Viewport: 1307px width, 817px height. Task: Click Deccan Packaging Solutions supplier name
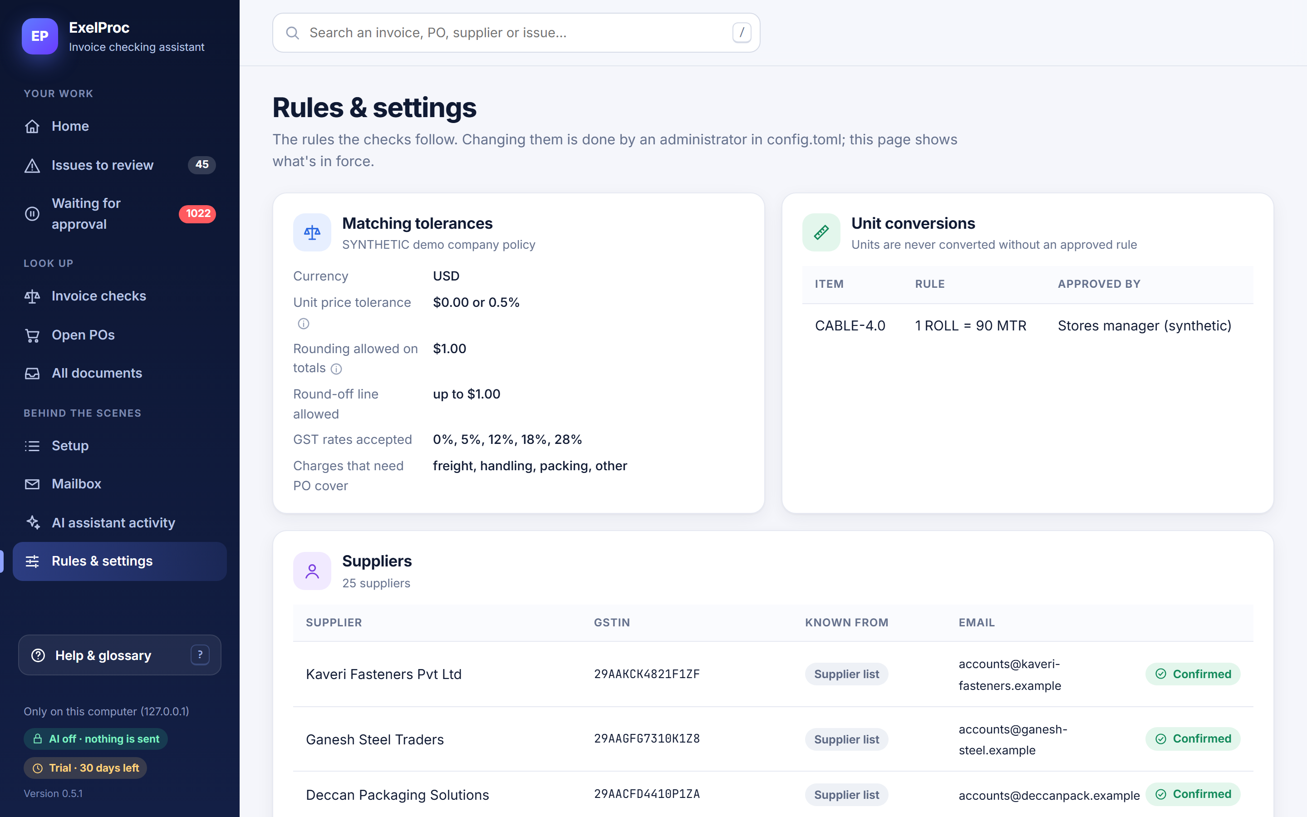(x=397, y=795)
